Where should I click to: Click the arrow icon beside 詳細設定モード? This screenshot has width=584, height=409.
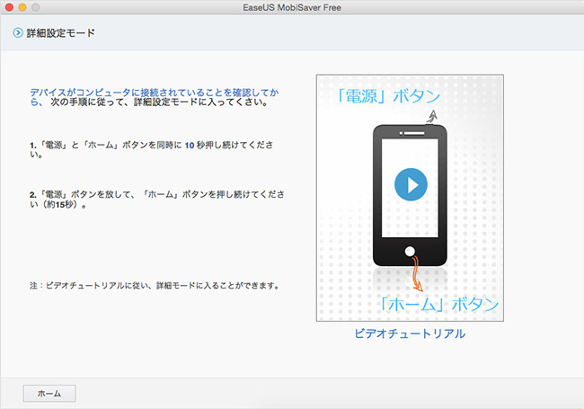click(x=17, y=32)
